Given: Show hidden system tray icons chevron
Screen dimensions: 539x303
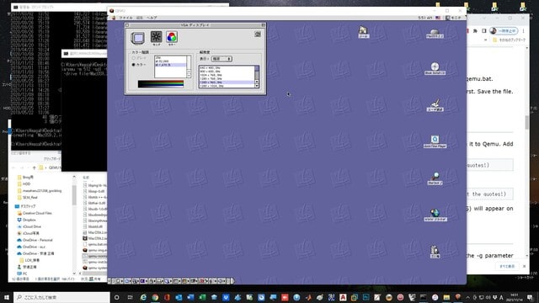Looking at the screenshot, I should [x=468, y=297].
